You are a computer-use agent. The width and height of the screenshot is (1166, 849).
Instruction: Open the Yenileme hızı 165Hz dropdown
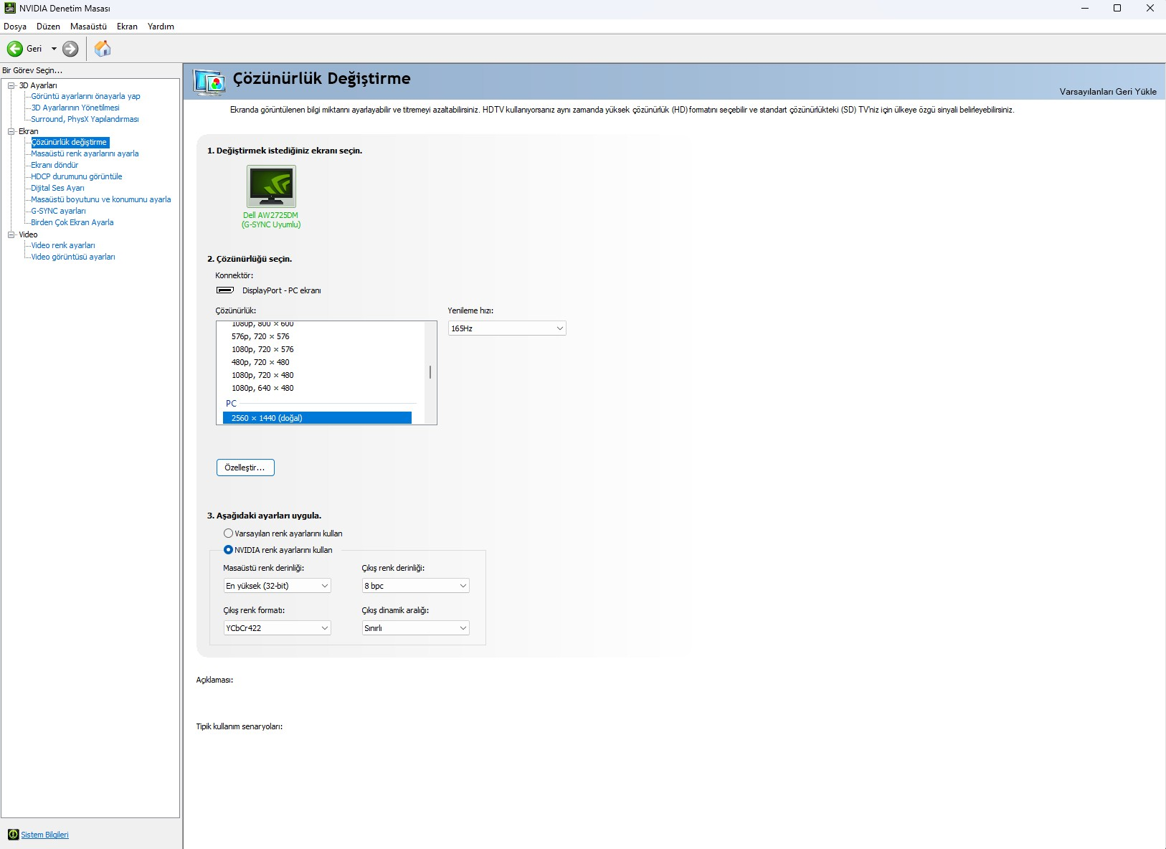[x=507, y=328]
